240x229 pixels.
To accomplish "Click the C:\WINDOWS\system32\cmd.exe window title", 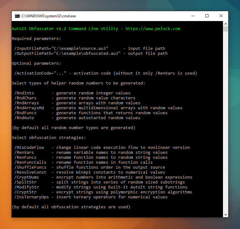I will coord(49,16).
